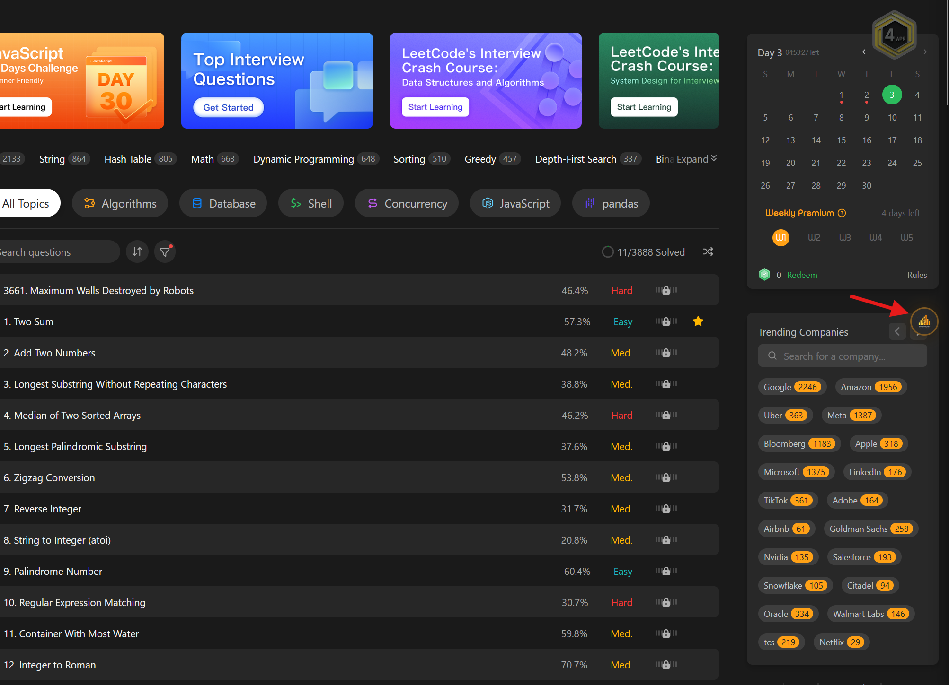Screen dimensions: 949x685
Task: Select the JavaScript topic tab
Action: point(515,203)
